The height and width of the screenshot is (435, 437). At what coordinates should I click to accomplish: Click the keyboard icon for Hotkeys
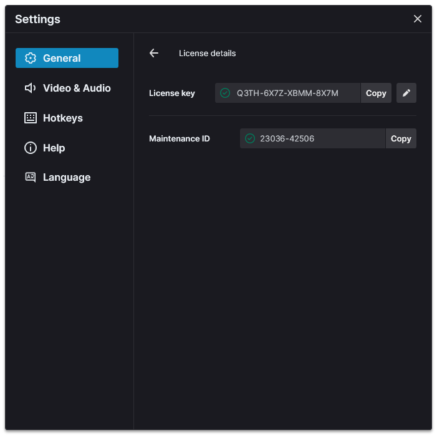coord(31,118)
